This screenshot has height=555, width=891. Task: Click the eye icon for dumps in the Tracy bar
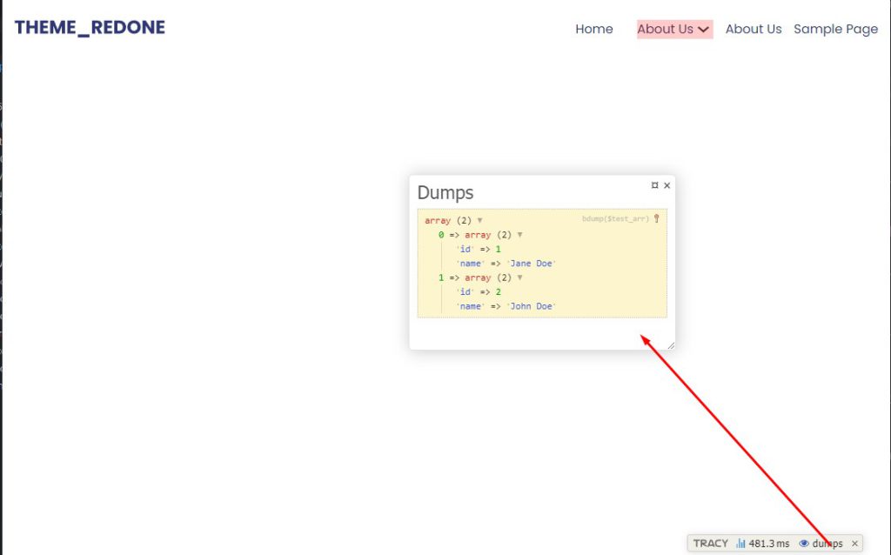pos(804,544)
